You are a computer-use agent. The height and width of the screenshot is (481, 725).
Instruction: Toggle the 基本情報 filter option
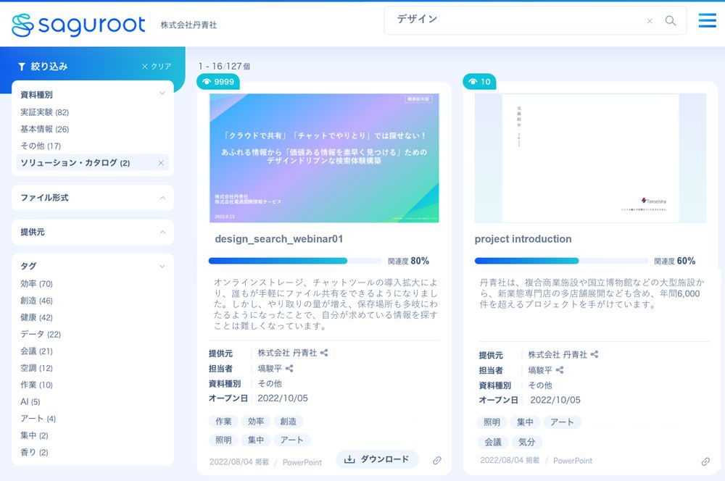point(44,129)
